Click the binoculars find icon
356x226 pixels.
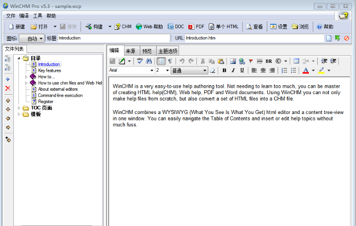pos(149,61)
